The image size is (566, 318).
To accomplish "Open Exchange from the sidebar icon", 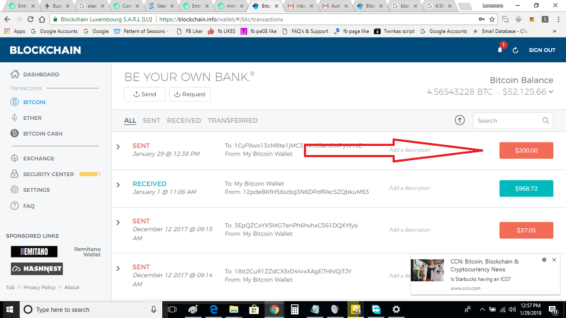I will [15, 158].
